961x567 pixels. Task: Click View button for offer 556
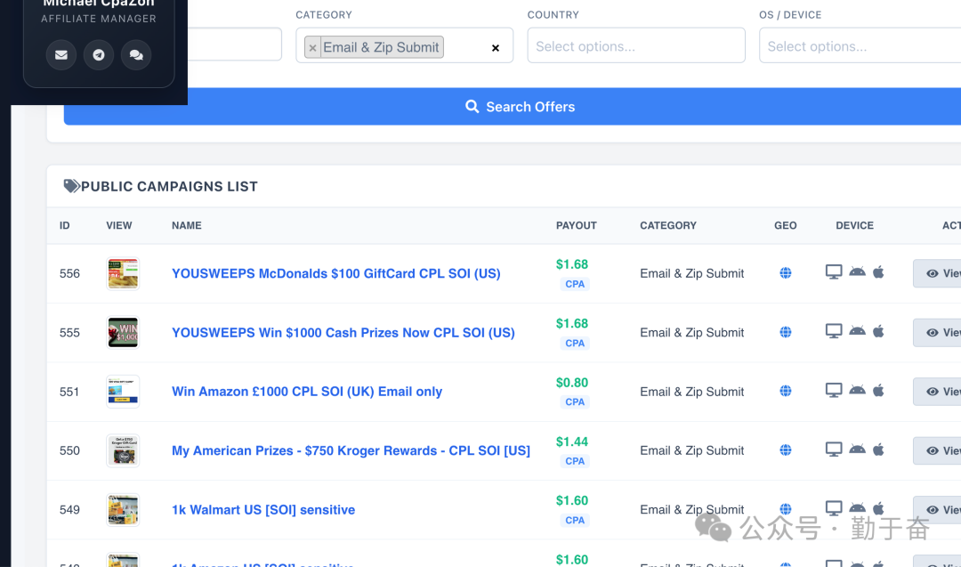(x=937, y=273)
